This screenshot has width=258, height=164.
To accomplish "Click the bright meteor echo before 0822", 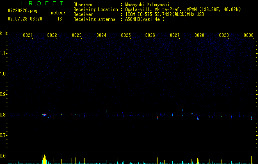I will 44,115.
